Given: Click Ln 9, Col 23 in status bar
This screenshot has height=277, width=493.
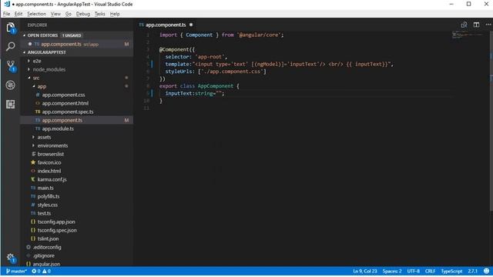Looking at the screenshot, I should [x=364, y=271].
